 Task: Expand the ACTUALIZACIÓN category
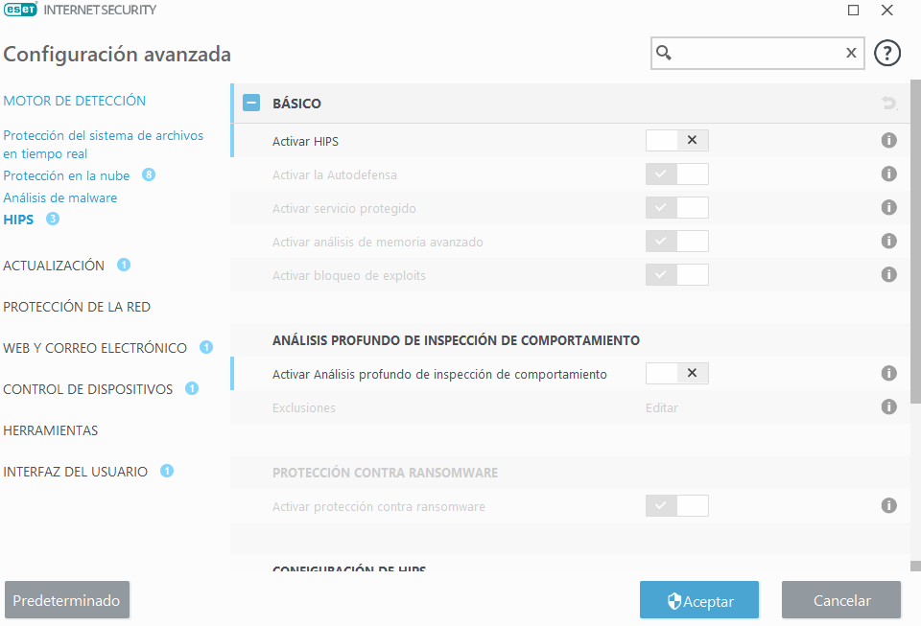(54, 266)
